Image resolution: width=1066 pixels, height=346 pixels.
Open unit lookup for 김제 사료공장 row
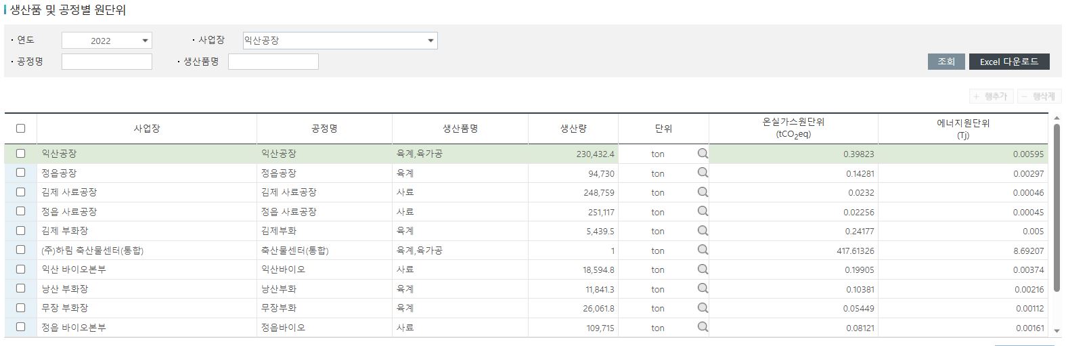click(x=703, y=192)
